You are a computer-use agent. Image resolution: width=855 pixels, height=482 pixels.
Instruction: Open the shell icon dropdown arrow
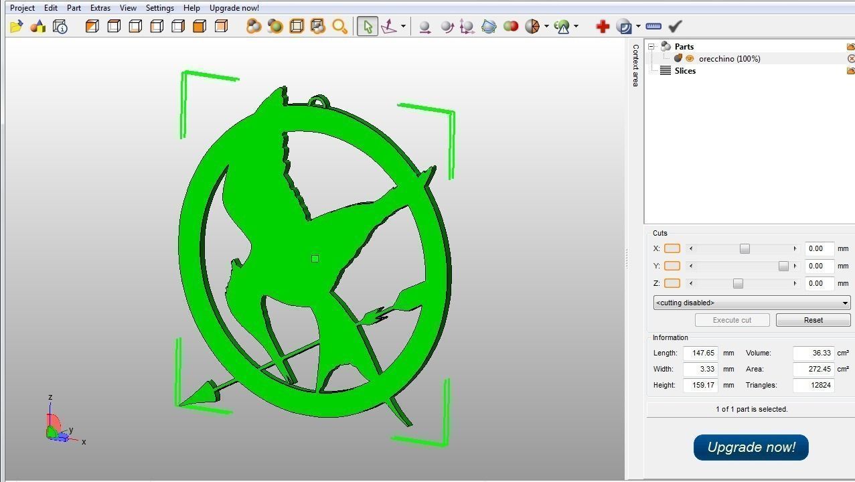[x=638, y=26]
